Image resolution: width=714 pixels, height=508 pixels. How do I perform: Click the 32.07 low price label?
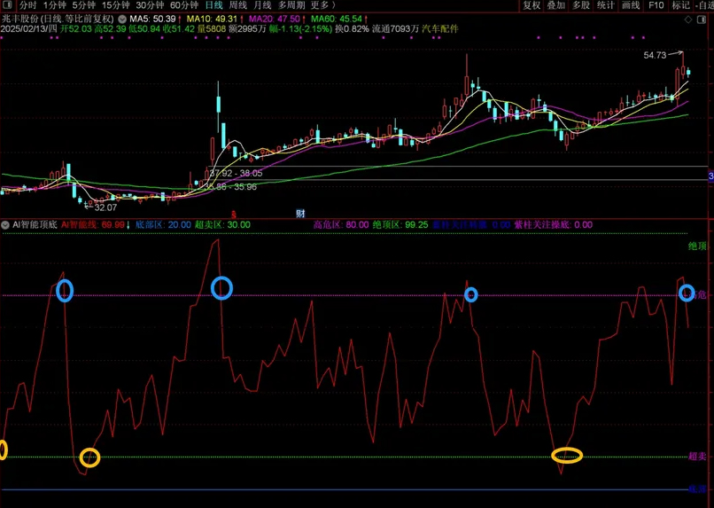[105, 207]
